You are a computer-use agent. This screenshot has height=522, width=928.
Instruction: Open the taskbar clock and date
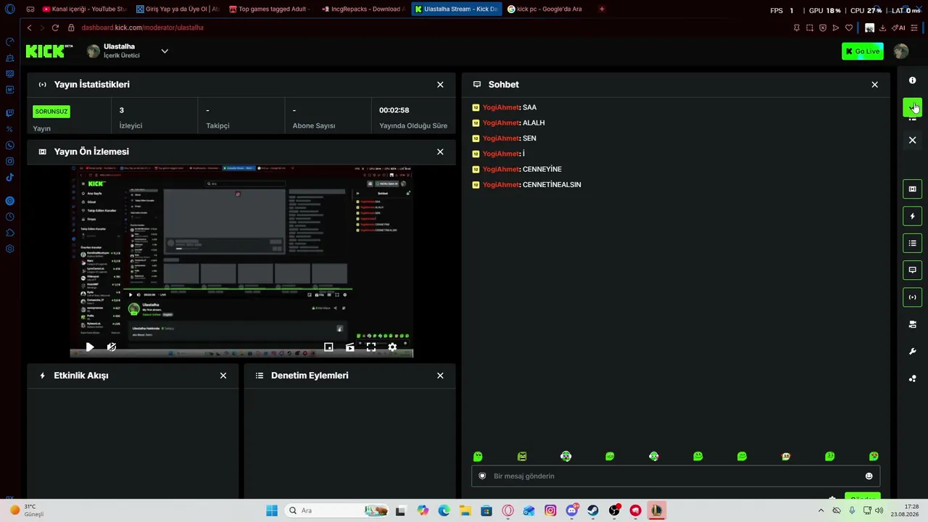(x=906, y=510)
